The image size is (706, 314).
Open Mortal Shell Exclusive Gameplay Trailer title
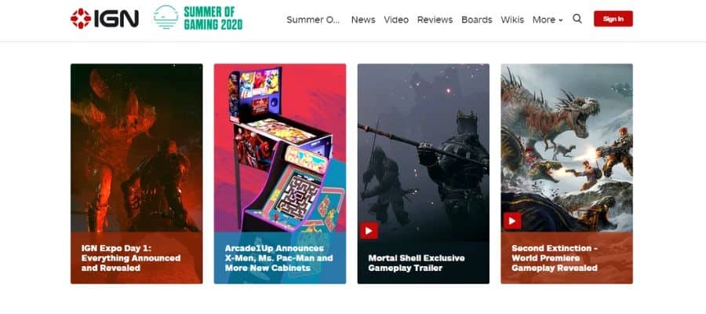coord(417,263)
